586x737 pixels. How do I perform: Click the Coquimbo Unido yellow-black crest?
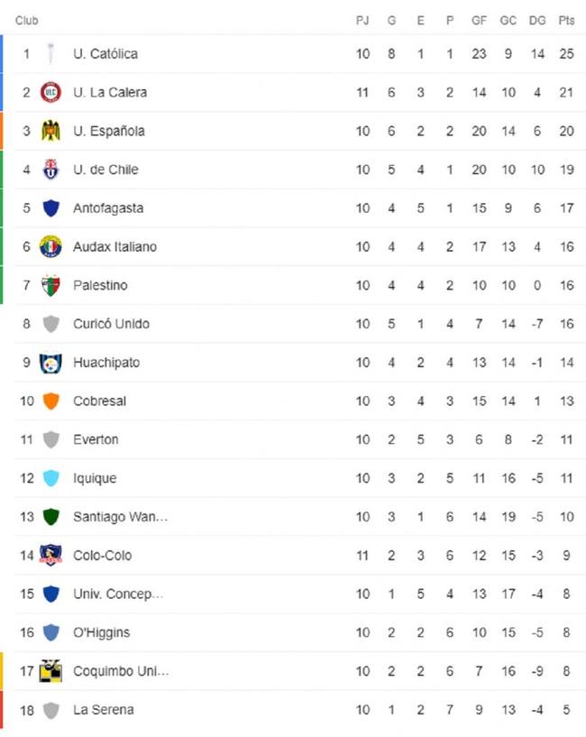coord(50,671)
